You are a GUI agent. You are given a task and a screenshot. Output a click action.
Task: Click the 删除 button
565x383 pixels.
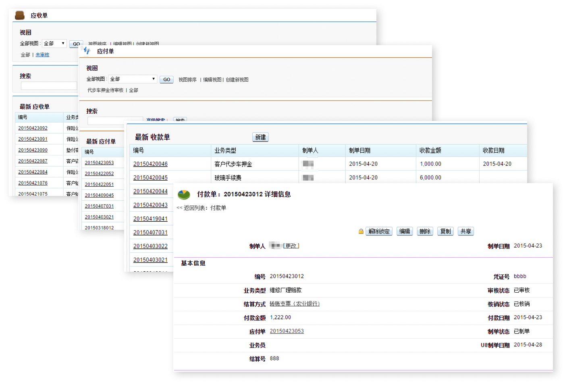tap(425, 231)
